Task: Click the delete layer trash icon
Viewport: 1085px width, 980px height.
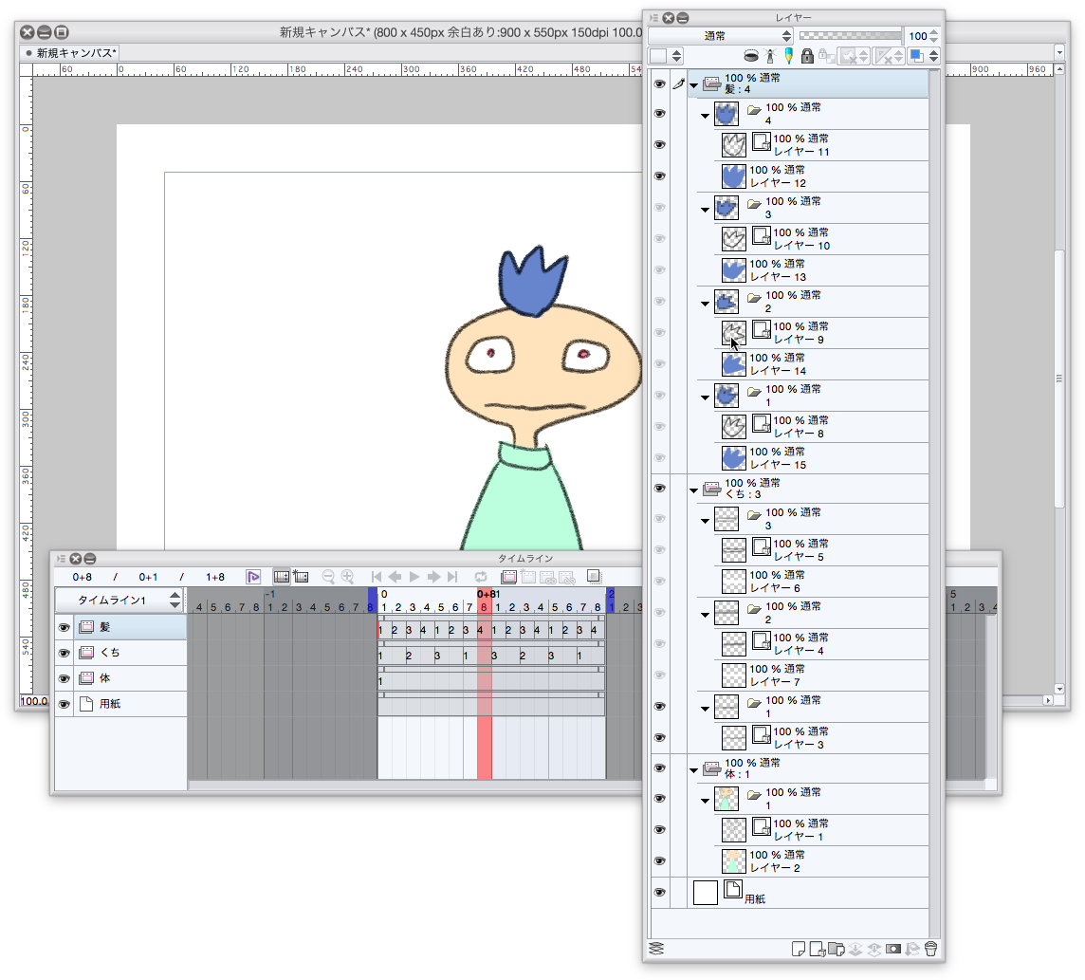Action: (x=930, y=948)
